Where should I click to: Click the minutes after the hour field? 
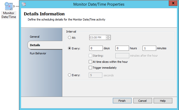[122, 56]
